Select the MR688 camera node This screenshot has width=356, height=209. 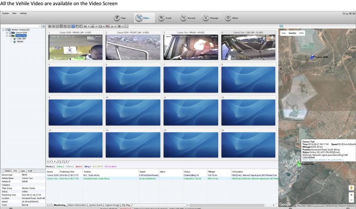pyautogui.click(x=20, y=42)
